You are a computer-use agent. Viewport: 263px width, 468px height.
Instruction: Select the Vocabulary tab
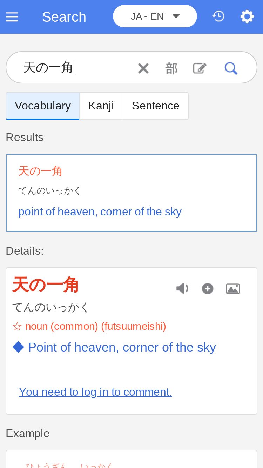(43, 106)
